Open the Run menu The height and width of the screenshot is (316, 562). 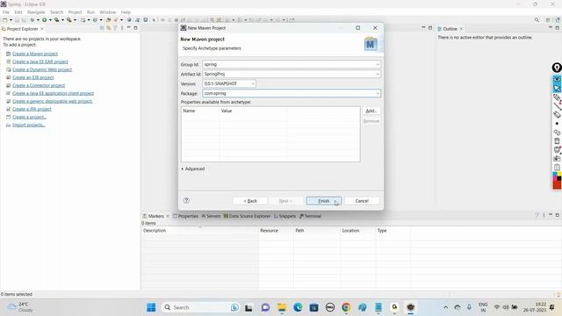pos(90,12)
